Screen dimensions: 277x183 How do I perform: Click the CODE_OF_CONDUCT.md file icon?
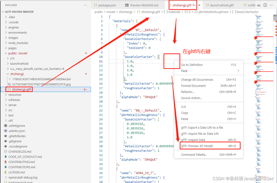(x=6, y=157)
